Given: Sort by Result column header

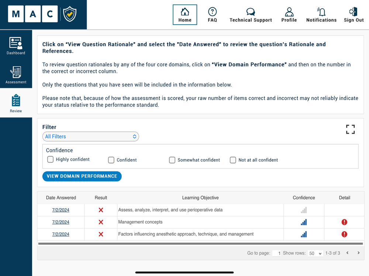Looking at the screenshot, I should point(101,198).
